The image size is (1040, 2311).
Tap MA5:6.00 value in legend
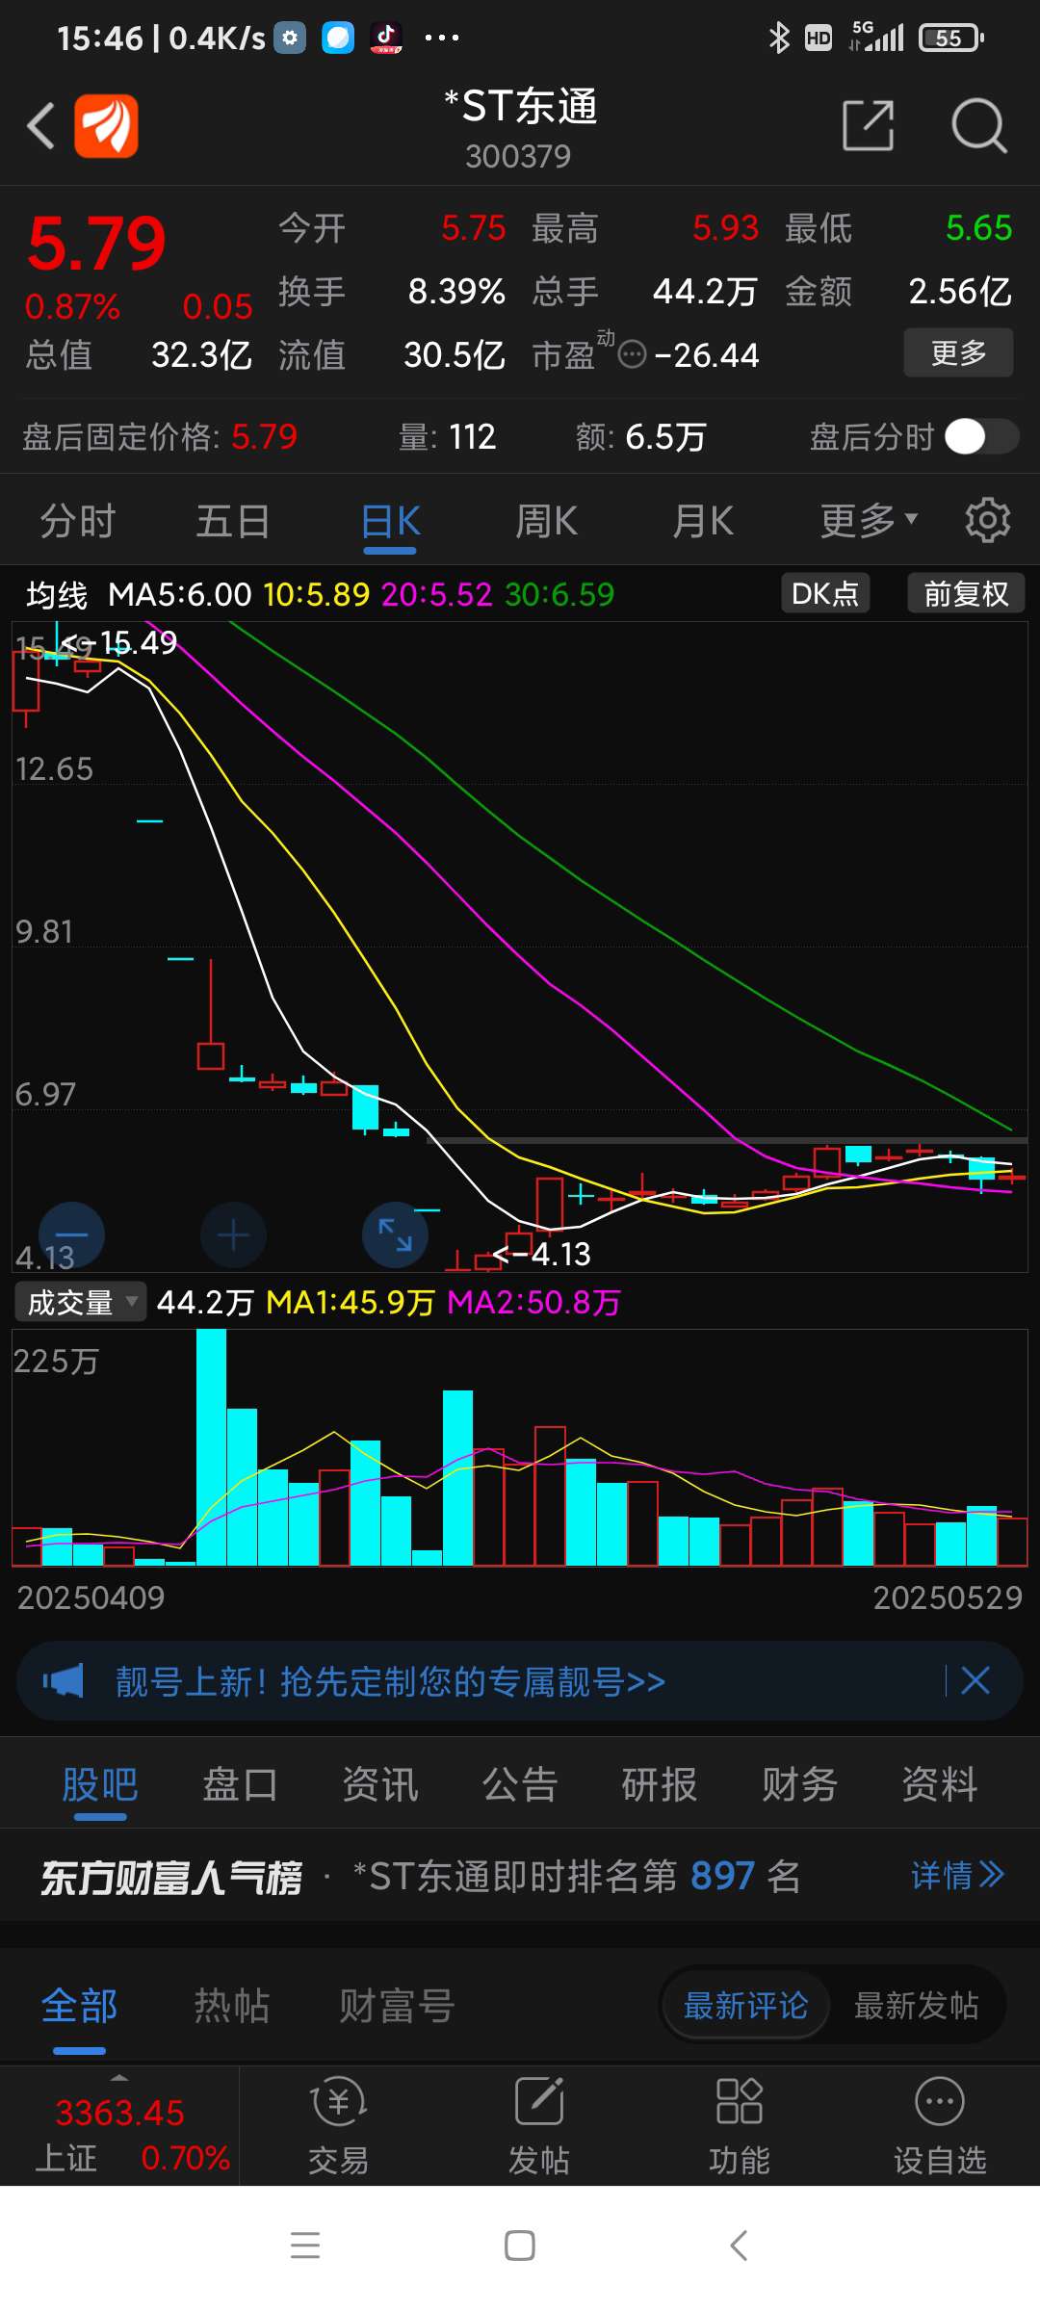(x=180, y=594)
